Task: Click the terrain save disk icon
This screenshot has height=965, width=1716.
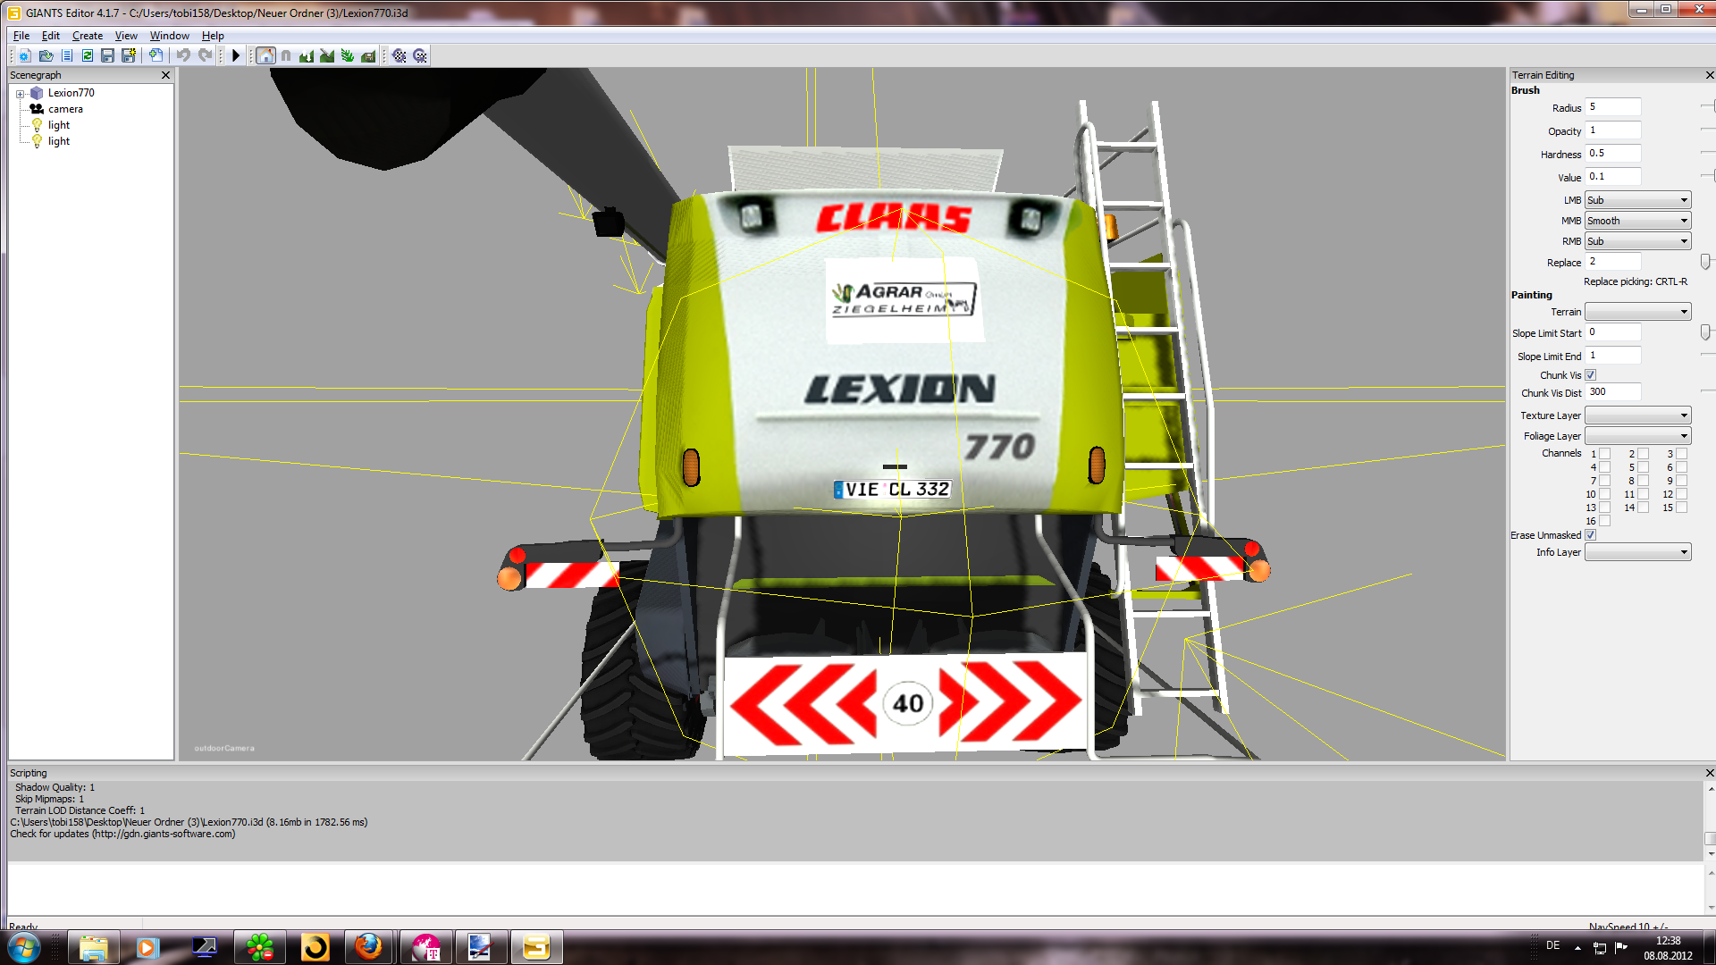Action: 368,55
